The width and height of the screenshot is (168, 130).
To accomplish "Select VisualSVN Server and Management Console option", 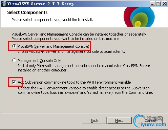I will 14,46.
